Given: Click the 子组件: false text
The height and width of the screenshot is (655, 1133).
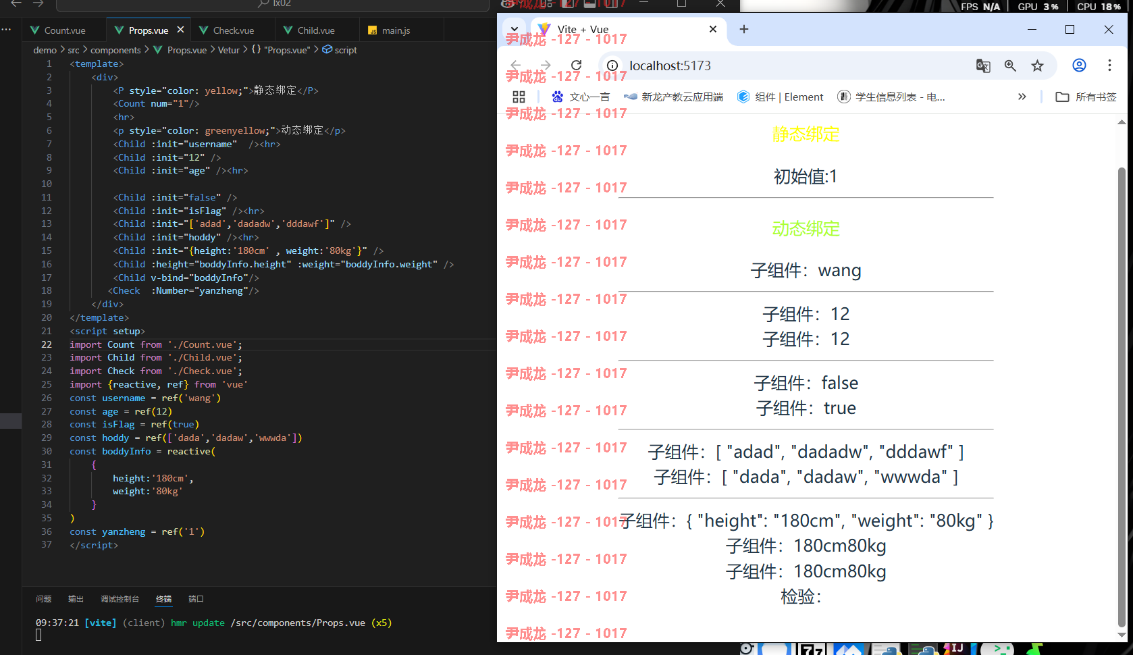Looking at the screenshot, I should 806,384.
